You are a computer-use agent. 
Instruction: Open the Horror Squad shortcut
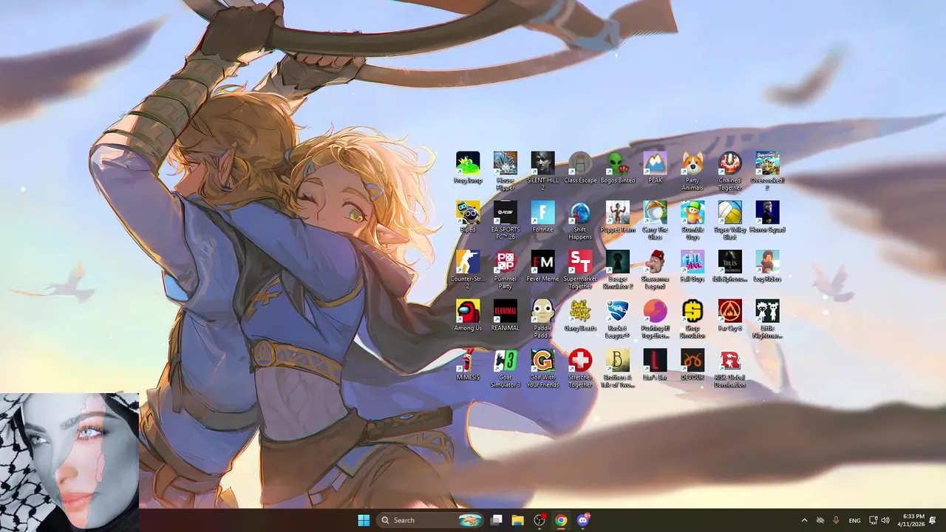pyautogui.click(x=767, y=218)
